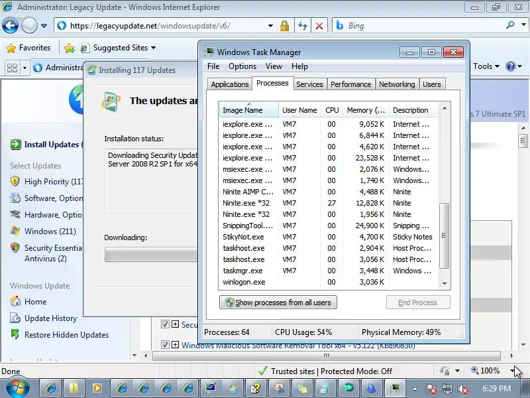Open Windows (211) category
530x398 pixels.
(x=44, y=232)
